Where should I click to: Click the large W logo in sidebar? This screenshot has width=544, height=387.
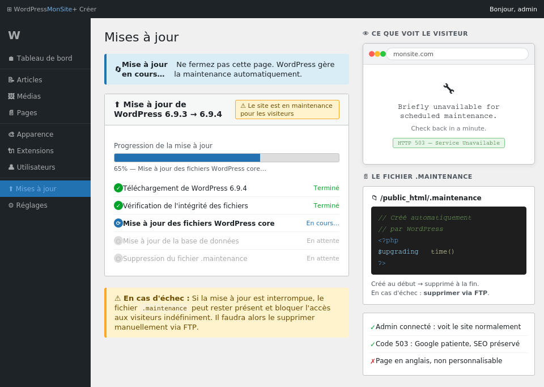tap(14, 35)
